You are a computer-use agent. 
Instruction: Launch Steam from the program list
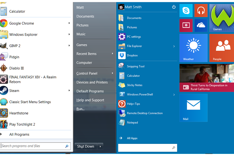click(x=14, y=91)
